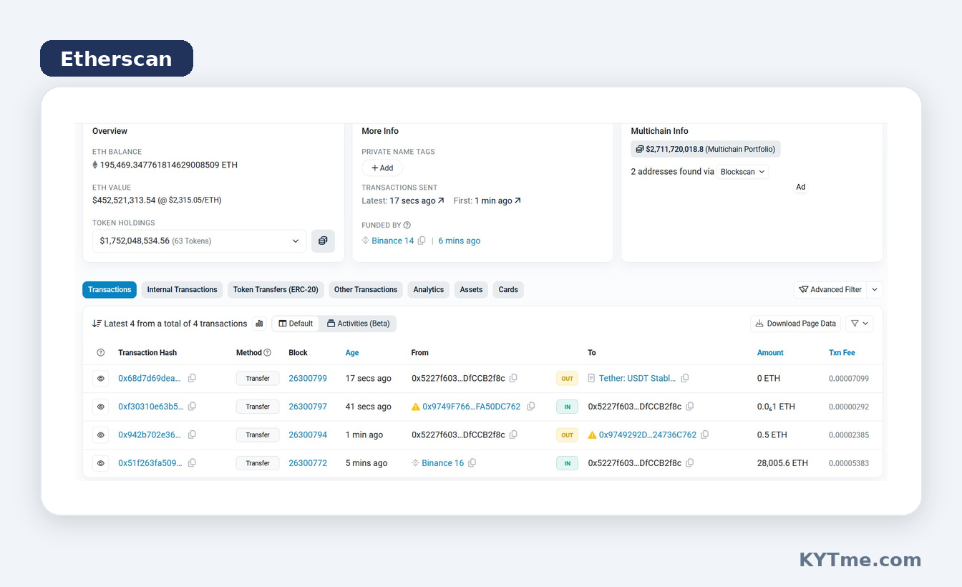Copy transaction hash 0x51f263fa509
The image size is (962, 587).
tap(192, 463)
